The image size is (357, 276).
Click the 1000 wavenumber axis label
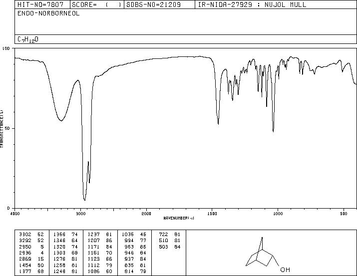pyautogui.click(x=278, y=214)
